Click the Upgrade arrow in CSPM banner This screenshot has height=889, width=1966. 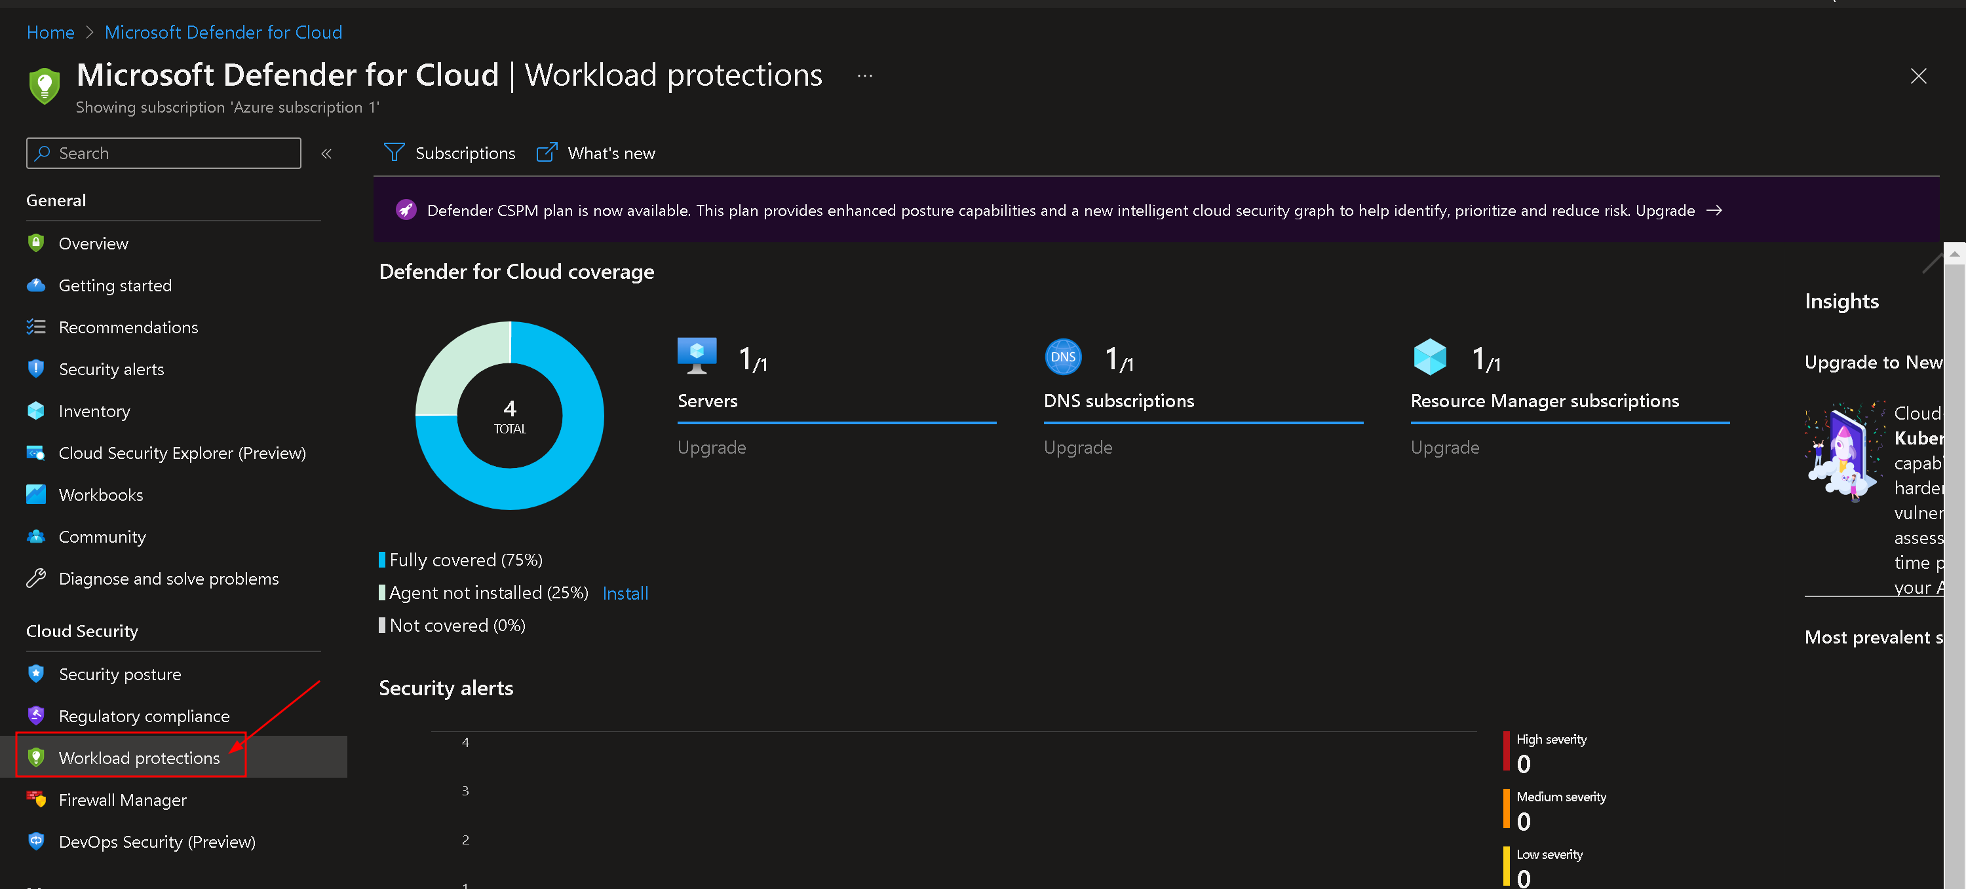(1714, 210)
